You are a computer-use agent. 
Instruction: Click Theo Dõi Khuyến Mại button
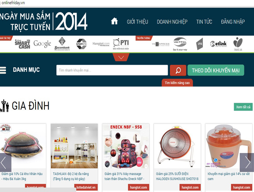(216, 70)
